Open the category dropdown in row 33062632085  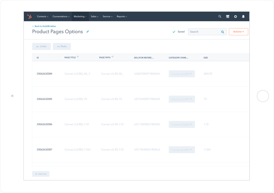pos(182,99)
